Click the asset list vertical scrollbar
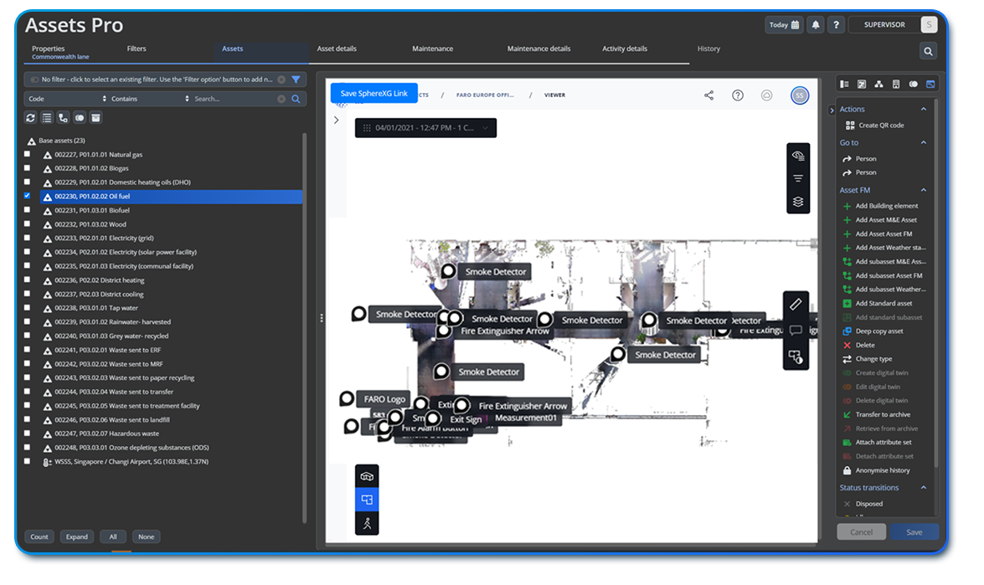 [x=305, y=326]
